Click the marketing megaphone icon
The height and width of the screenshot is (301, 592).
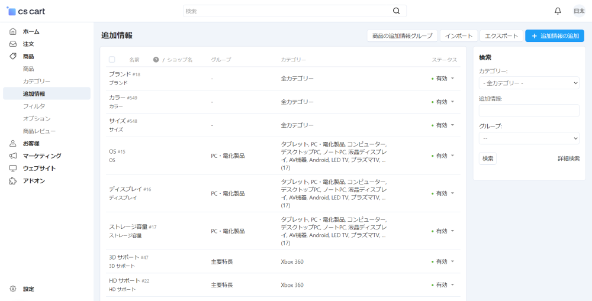click(x=13, y=156)
